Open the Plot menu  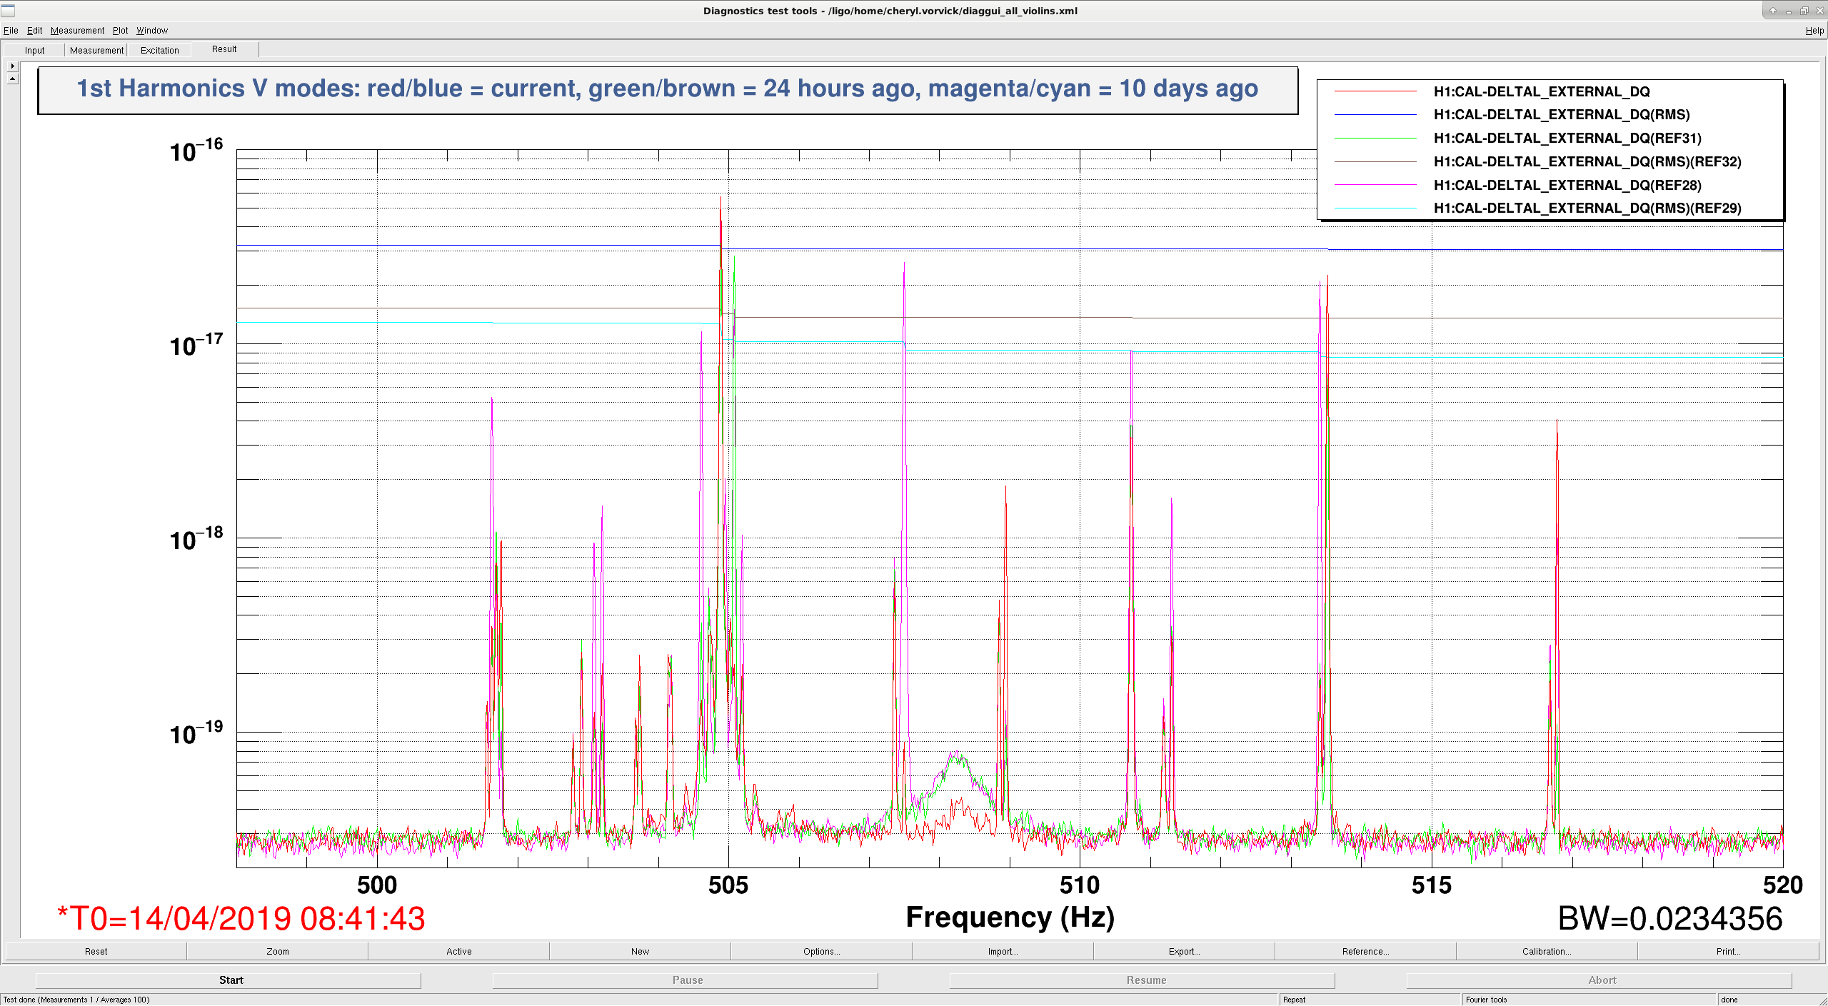pos(120,31)
